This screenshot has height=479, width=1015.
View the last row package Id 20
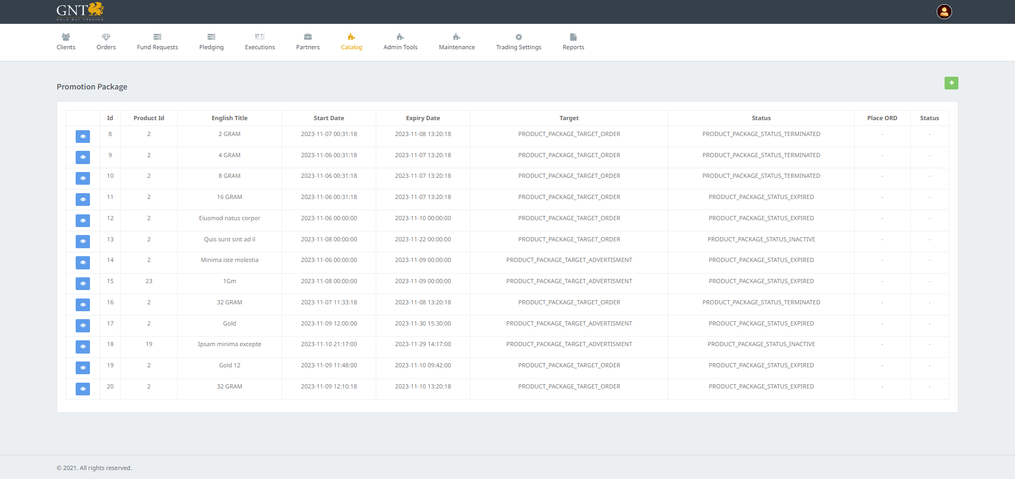pyautogui.click(x=83, y=389)
